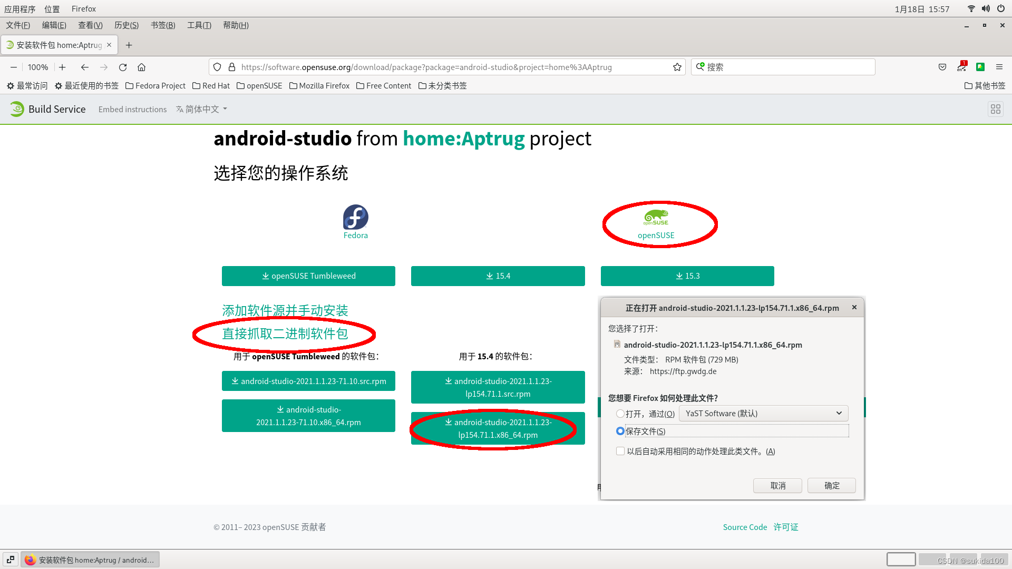Viewport: 1012px width, 569px height.
Task: Open the 书签(B) menu
Action: 163,25
